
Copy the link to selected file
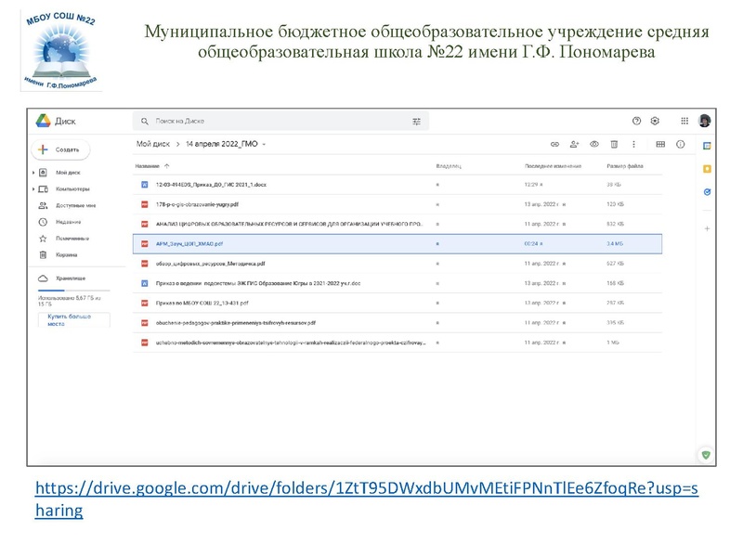click(x=554, y=144)
